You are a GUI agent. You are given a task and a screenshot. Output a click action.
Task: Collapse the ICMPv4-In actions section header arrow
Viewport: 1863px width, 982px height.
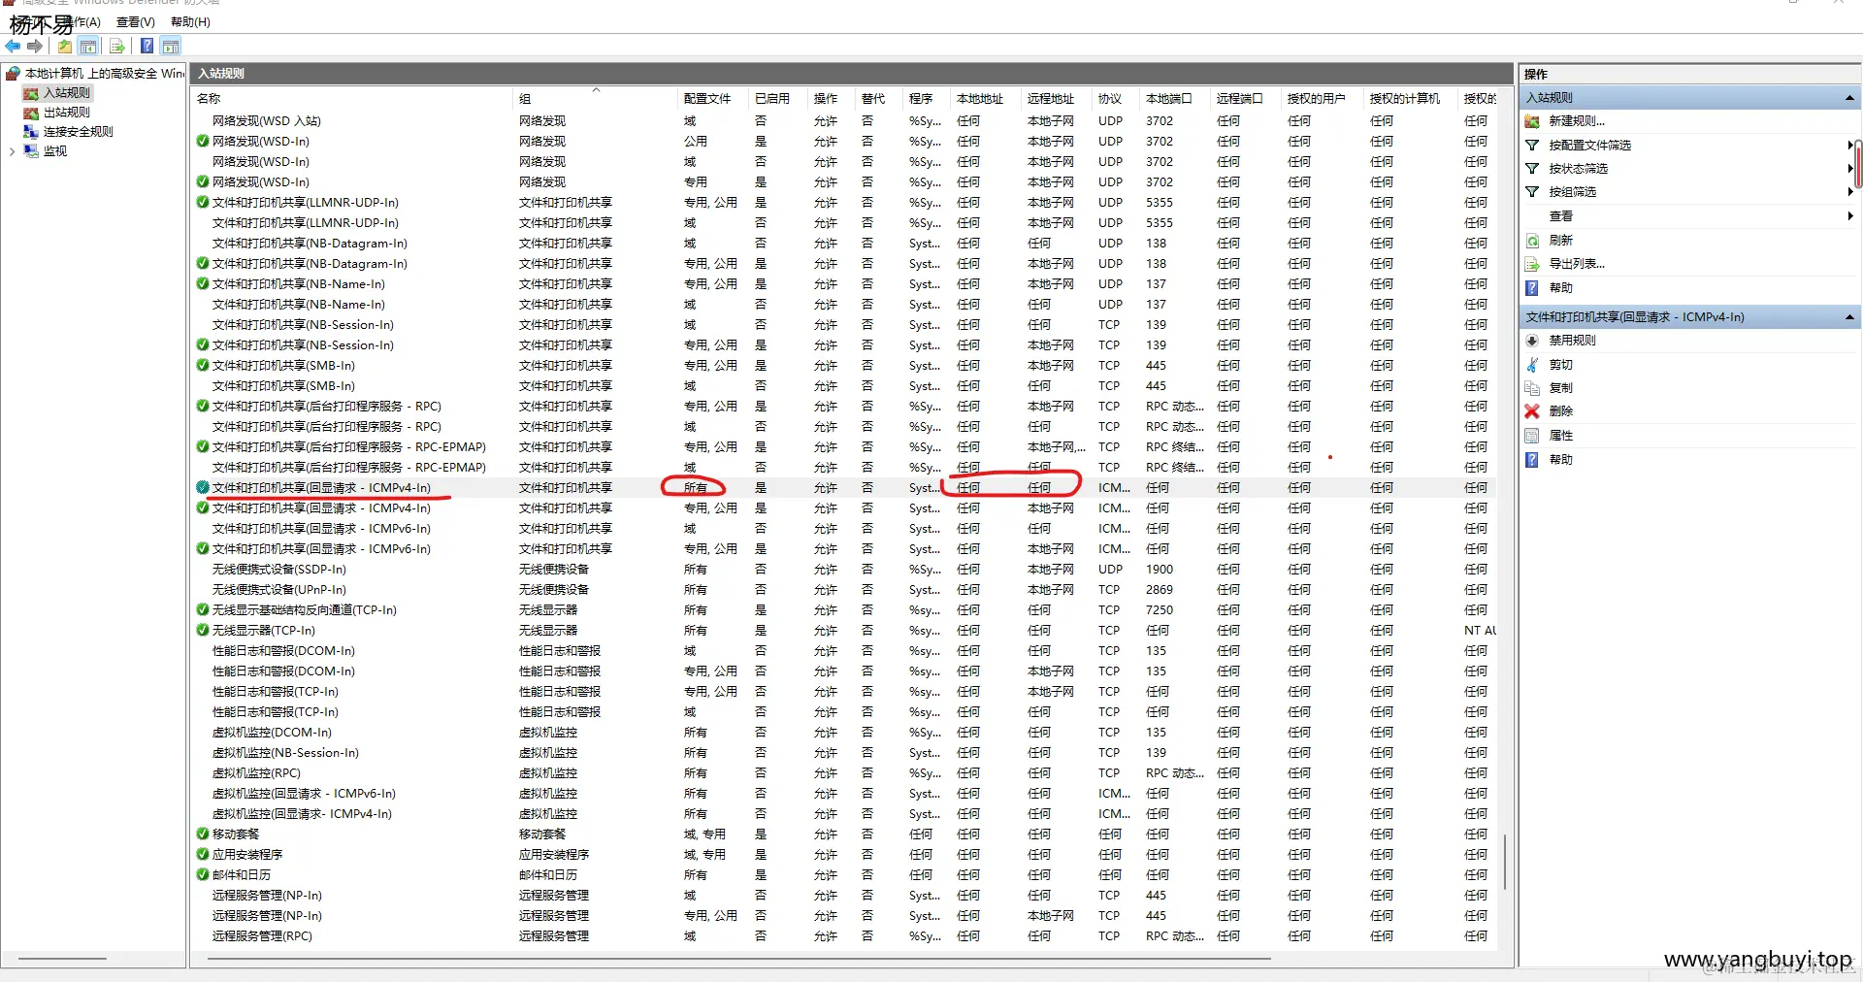click(1849, 317)
